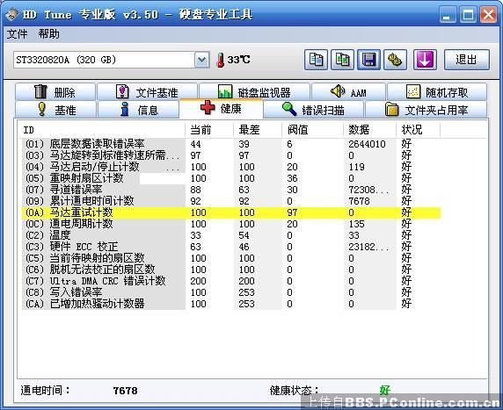Switch to the 错误扫描 tab
This screenshot has width=503, height=410.
tap(313, 110)
